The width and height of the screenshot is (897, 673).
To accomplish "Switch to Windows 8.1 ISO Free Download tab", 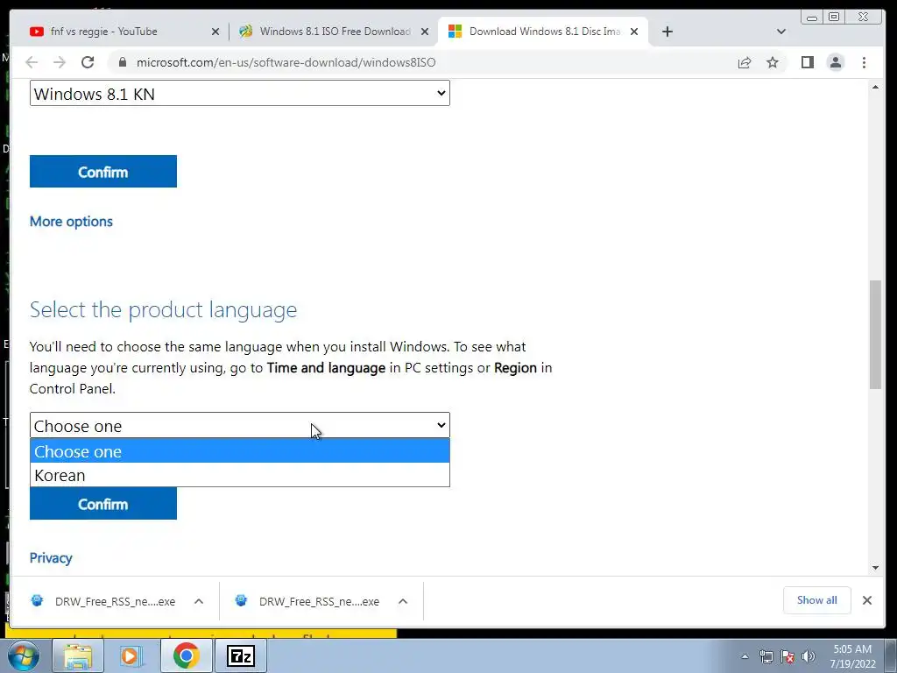I will pos(328,32).
